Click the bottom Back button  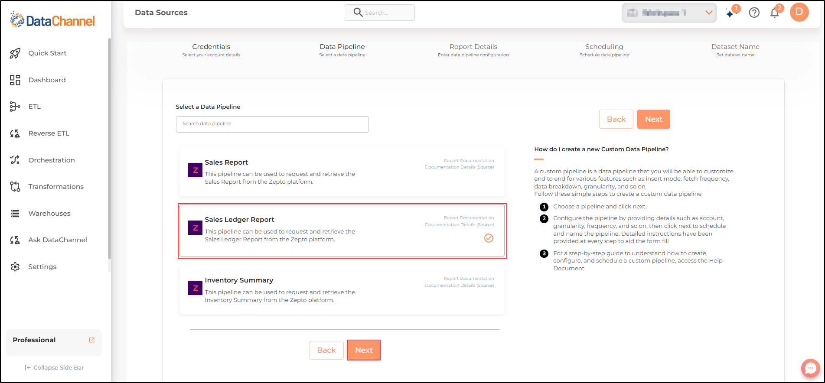click(326, 350)
